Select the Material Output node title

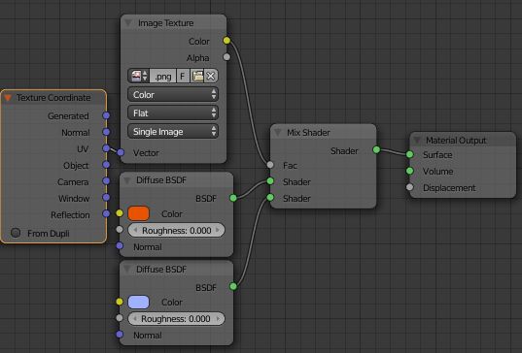456,141
